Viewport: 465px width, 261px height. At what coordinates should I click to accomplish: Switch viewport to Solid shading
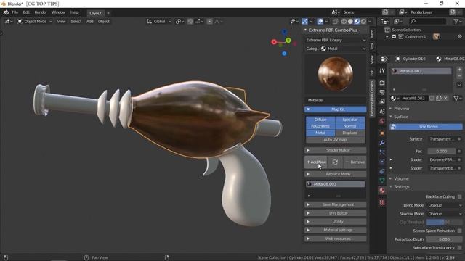click(x=350, y=21)
